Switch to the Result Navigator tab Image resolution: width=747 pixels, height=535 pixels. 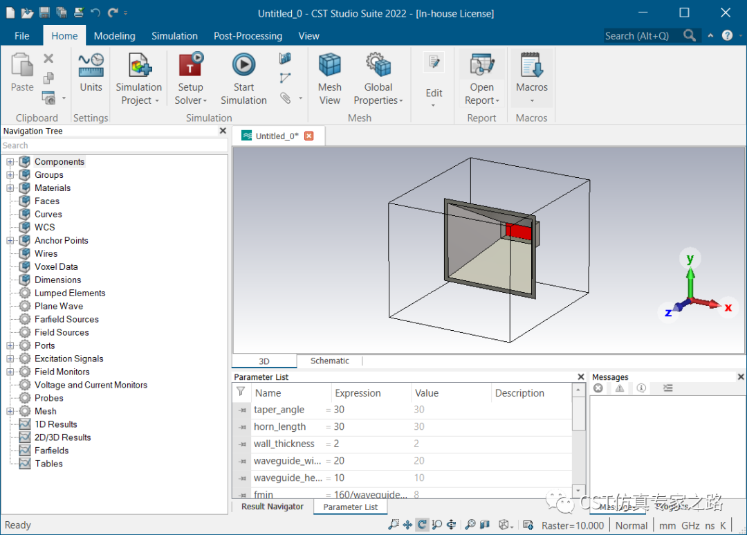pos(272,507)
